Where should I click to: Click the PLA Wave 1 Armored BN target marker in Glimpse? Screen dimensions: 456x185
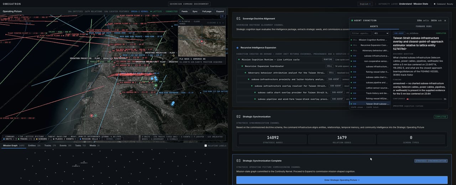click(202, 41)
